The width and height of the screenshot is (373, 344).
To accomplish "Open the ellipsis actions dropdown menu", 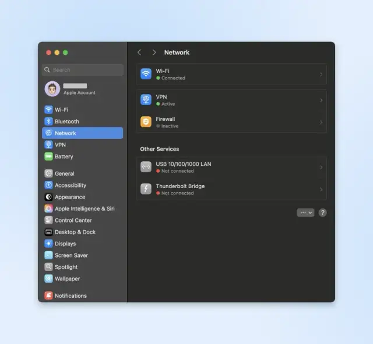I will point(305,213).
